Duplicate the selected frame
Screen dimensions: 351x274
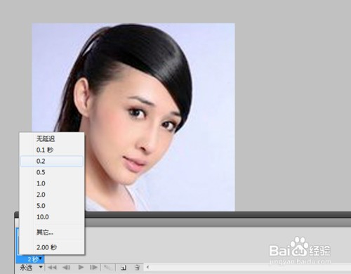124,268
